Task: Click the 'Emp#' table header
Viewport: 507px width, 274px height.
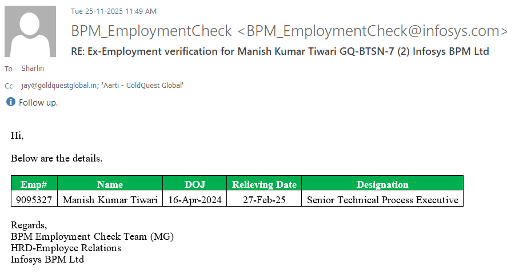Action: pos(34,184)
